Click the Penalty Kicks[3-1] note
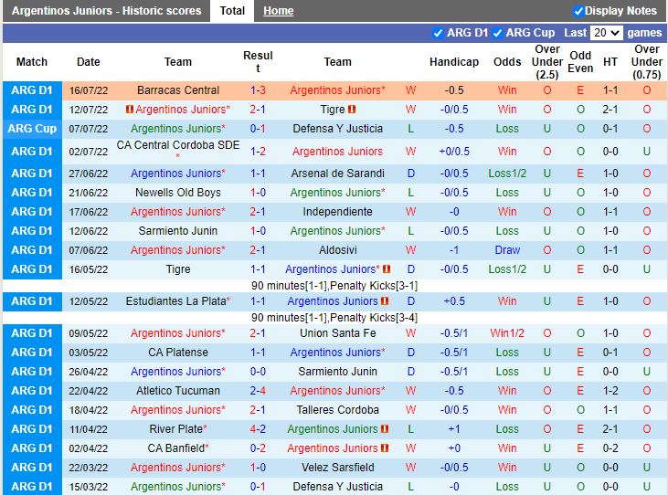Viewport: 668px width, 495px height. point(374,286)
